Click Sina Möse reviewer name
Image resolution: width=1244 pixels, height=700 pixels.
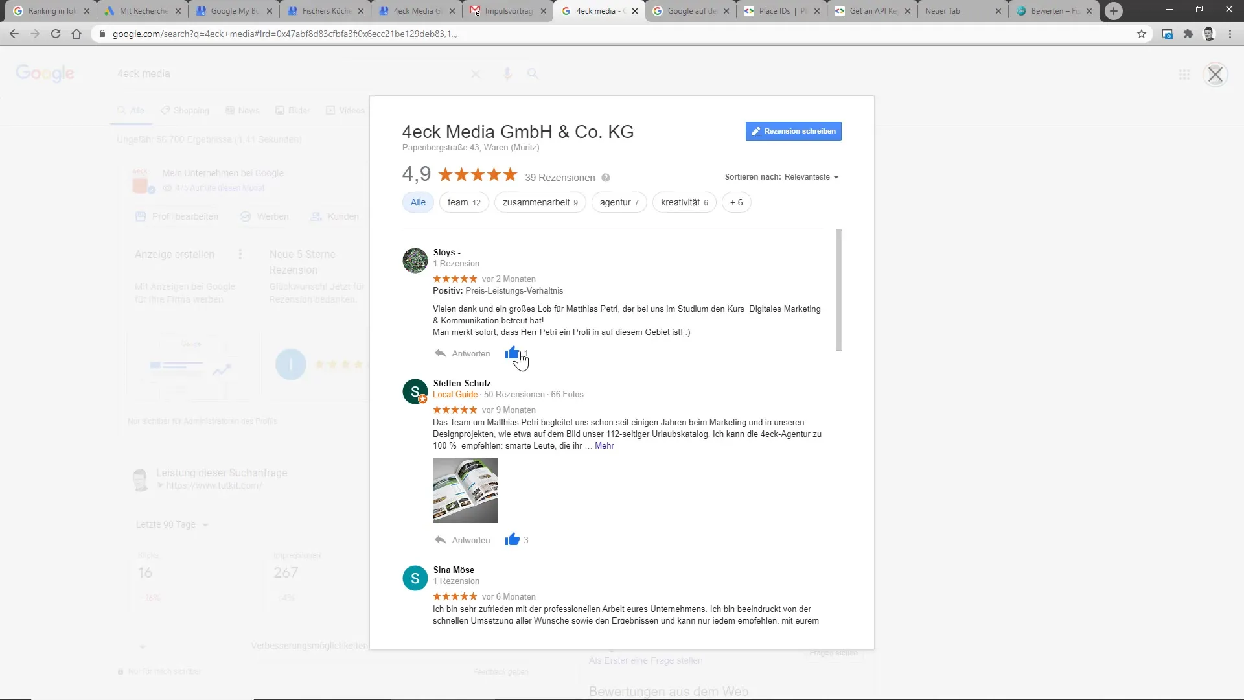pos(454,570)
